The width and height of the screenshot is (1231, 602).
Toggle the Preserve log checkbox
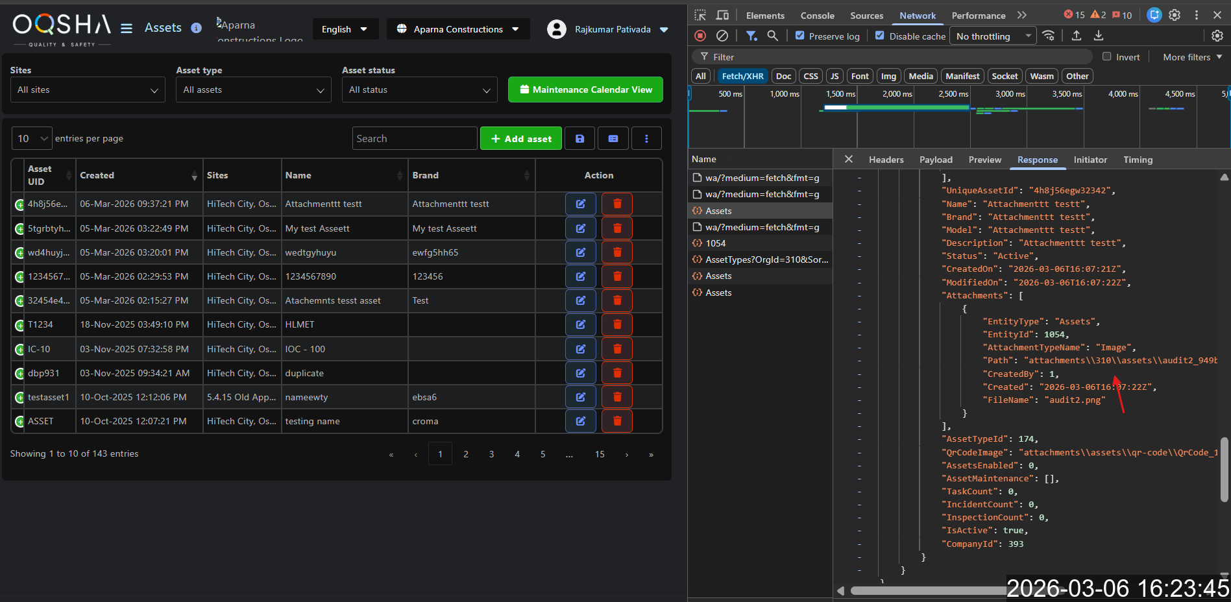pyautogui.click(x=799, y=36)
